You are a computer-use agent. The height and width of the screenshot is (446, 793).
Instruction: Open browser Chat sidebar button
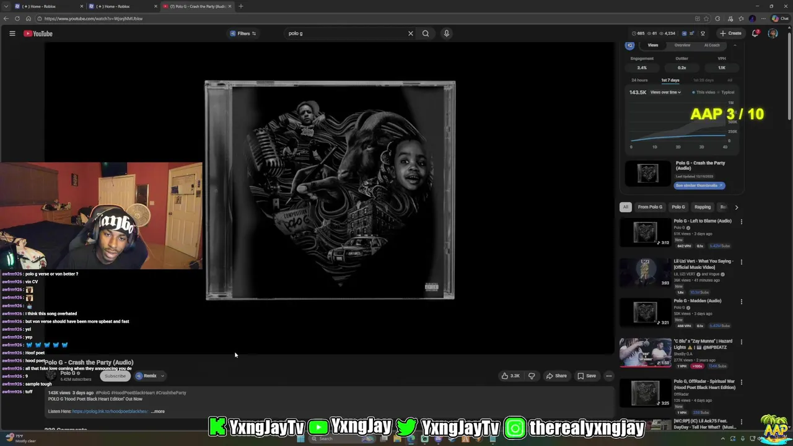[x=781, y=19]
